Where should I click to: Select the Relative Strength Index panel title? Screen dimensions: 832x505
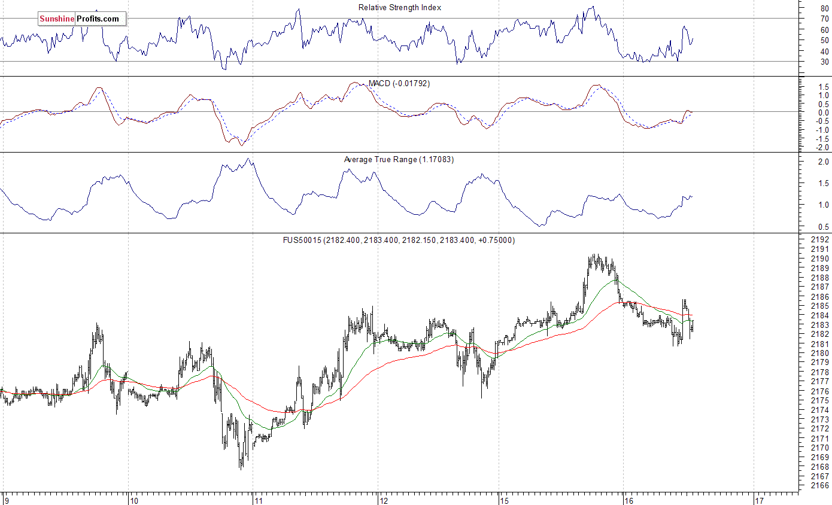pos(400,7)
